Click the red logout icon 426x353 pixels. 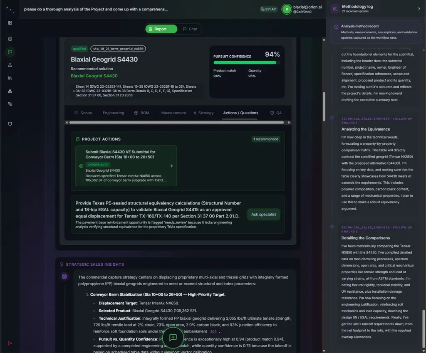tap(10, 343)
